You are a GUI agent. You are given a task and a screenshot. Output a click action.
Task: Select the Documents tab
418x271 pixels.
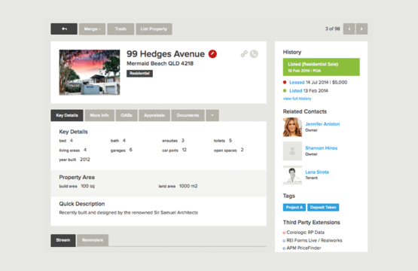coord(188,115)
